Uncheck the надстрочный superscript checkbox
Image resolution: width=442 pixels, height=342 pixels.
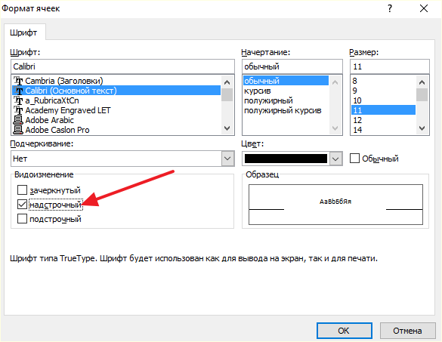pos(22,205)
